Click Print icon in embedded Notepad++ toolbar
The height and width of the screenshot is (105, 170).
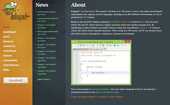point(93,45)
